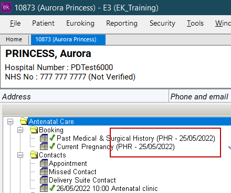Click the Booking folder icon
Image resolution: width=231 pixels, height=193 pixels.
(34, 130)
